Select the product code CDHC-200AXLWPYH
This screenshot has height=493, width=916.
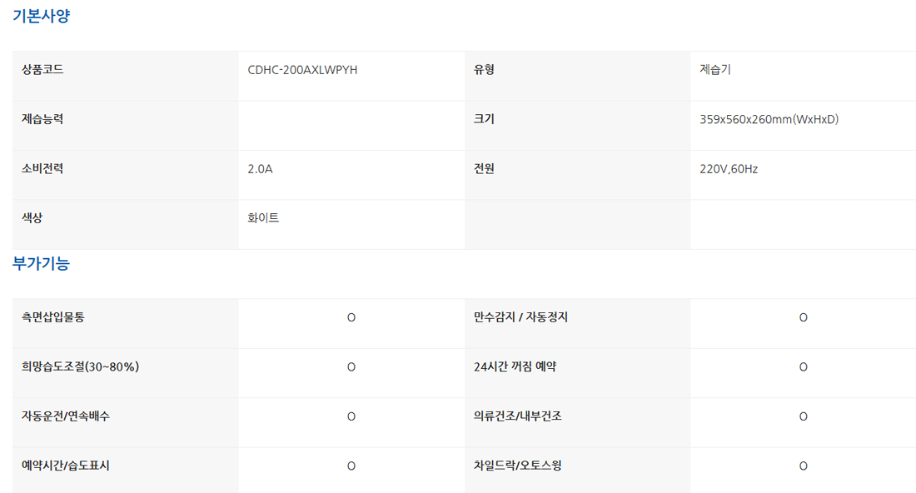point(302,70)
